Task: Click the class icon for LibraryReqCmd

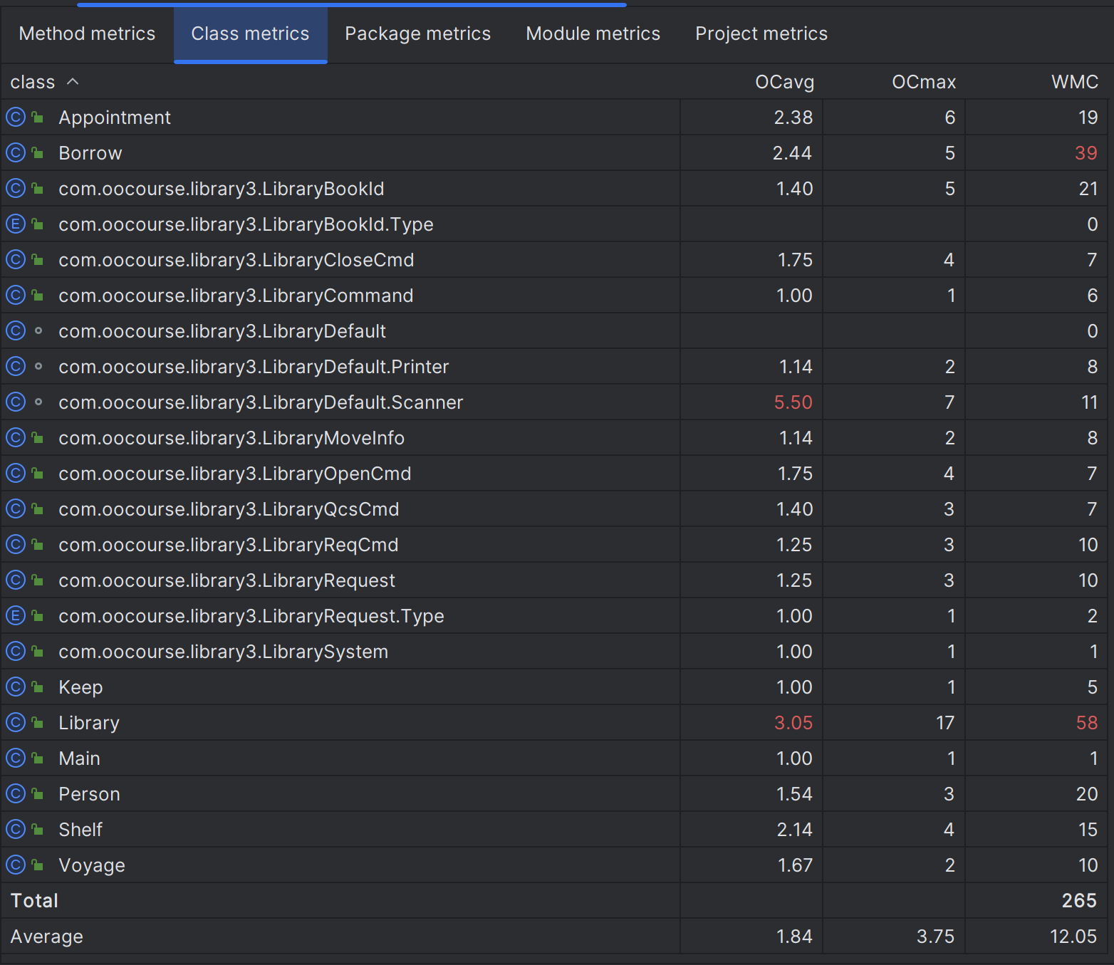Action: pos(16,544)
